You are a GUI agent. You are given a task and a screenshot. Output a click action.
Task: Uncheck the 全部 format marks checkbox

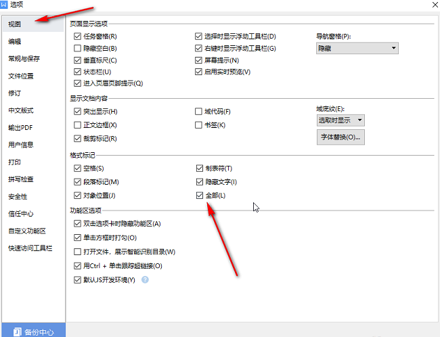pos(200,196)
